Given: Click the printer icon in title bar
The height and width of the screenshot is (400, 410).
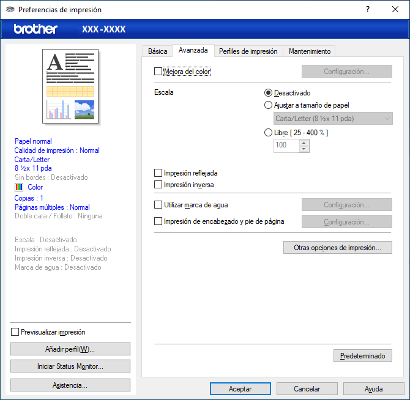Looking at the screenshot, I should 10,10.
